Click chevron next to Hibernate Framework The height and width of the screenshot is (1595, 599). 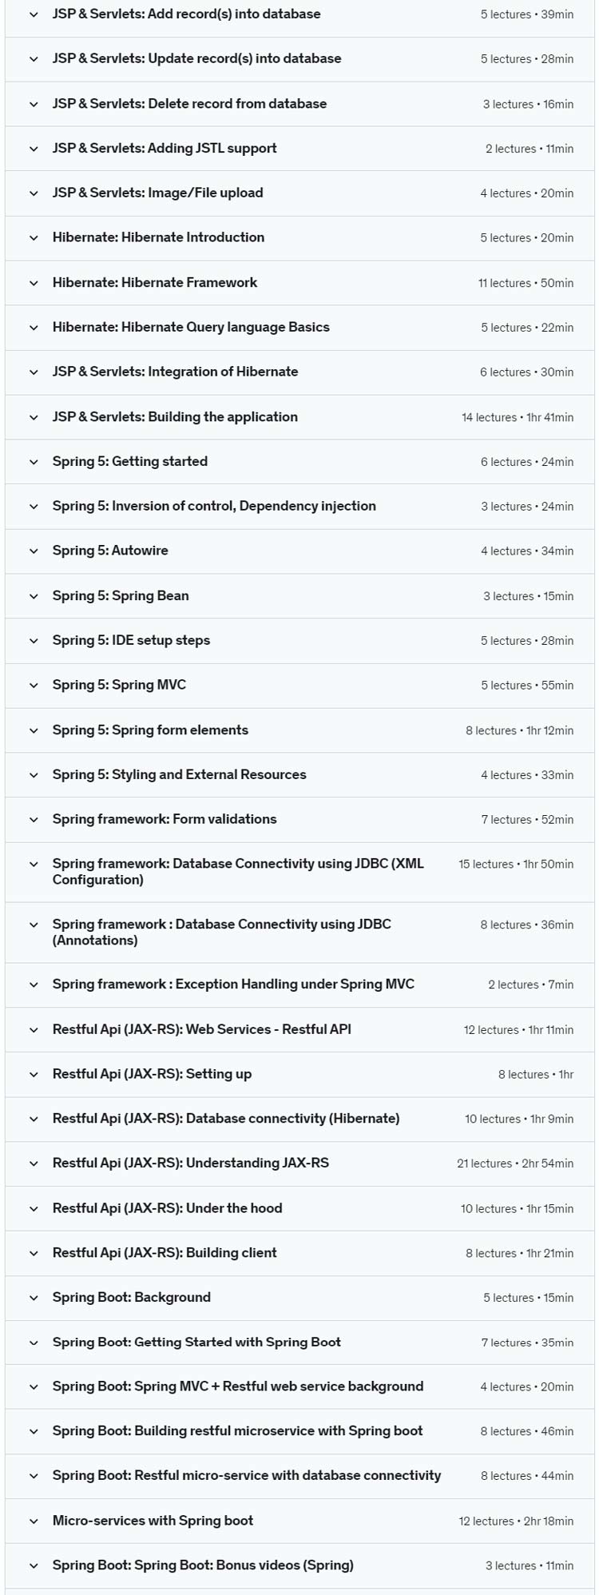[x=34, y=283]
